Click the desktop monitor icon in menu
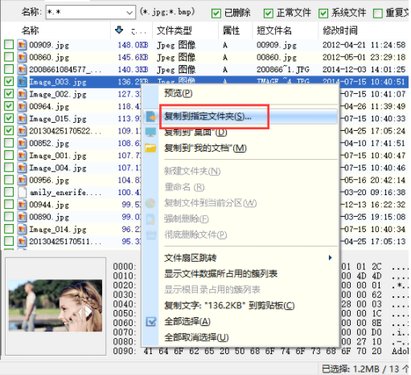The image size is (411, 375). tap(150, 132)
